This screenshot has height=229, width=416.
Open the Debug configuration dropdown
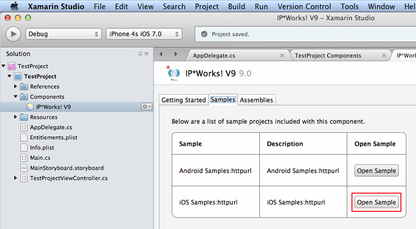coord(64,34)
